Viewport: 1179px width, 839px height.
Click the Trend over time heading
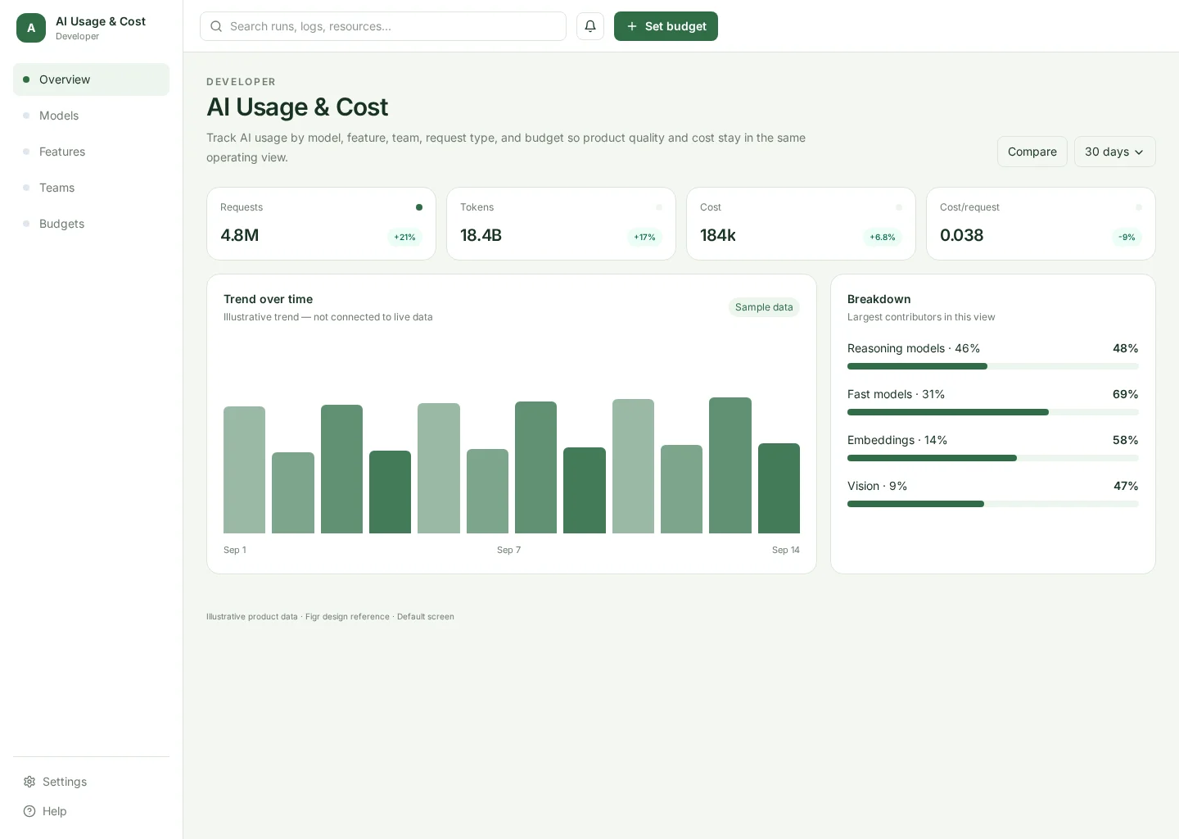(x=268, y=299)
